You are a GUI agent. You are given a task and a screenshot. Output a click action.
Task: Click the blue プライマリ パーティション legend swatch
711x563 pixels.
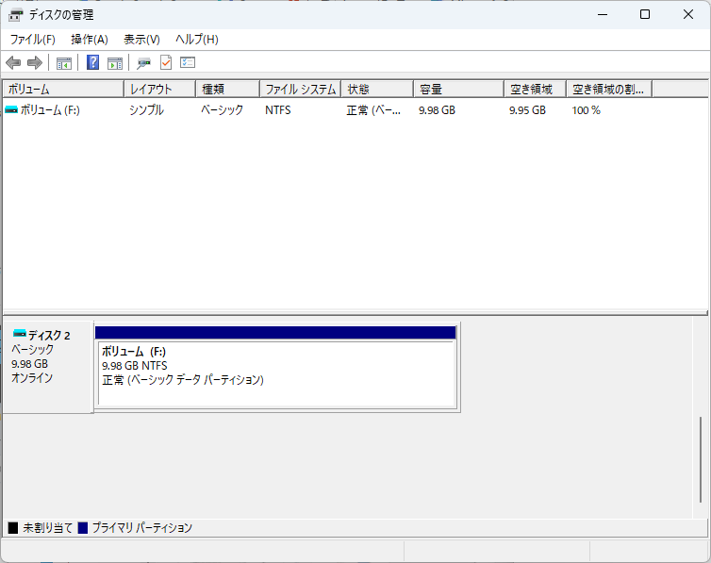click(x=83, y=528)
